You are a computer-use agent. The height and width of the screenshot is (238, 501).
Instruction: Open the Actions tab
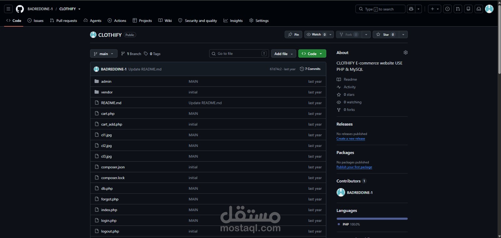point(117,21)
